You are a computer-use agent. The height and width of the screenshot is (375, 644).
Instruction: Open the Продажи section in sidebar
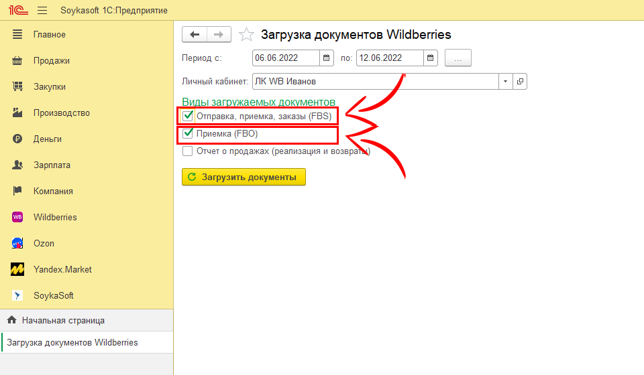[51, 60]
